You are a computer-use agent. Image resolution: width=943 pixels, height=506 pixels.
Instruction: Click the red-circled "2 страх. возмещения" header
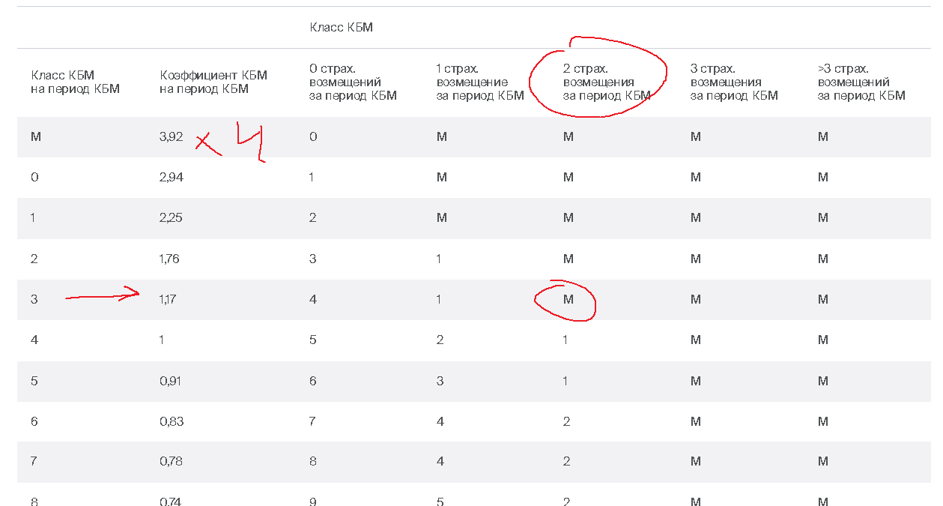coord(607,82)
